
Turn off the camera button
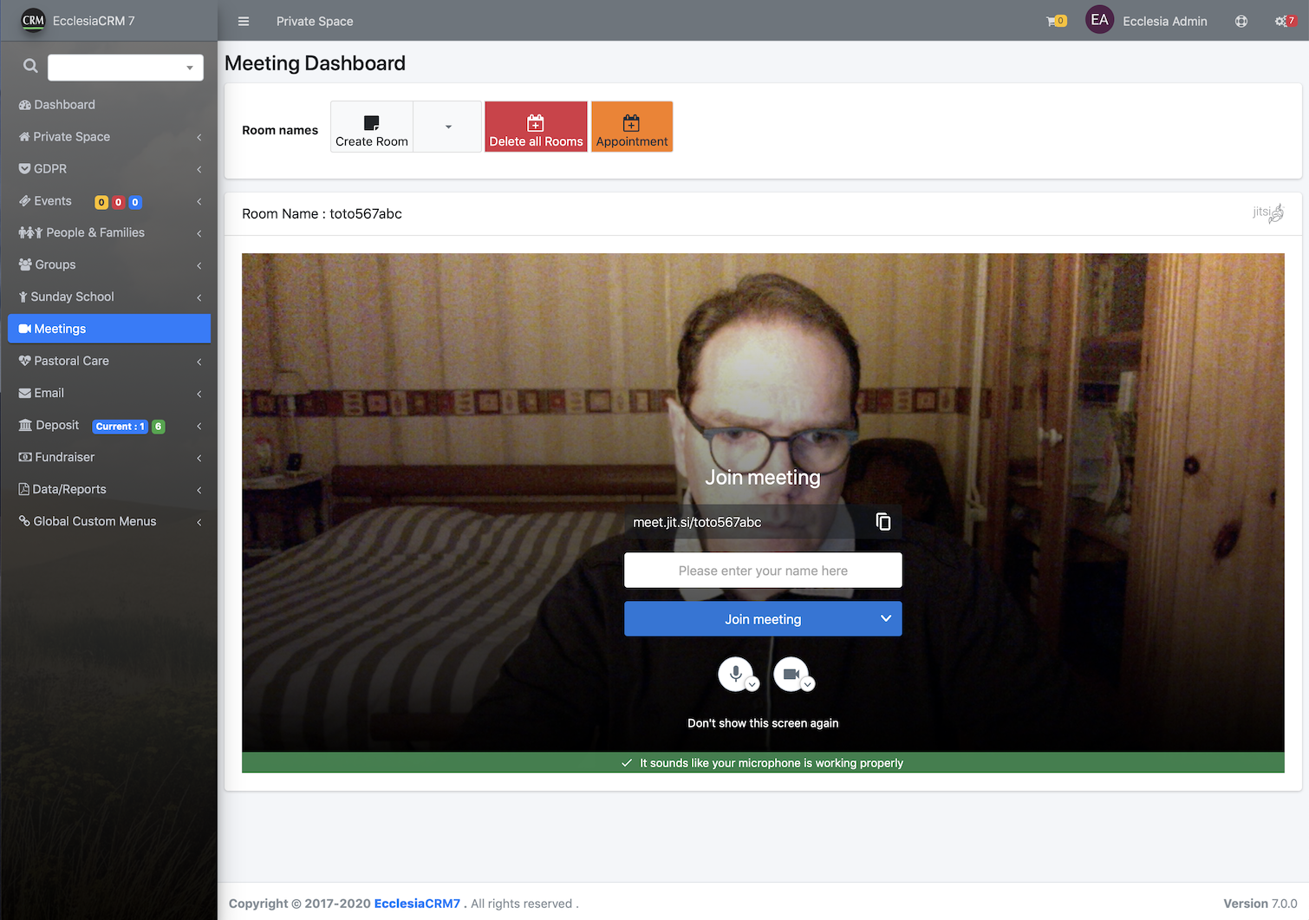tap(791, 674)
